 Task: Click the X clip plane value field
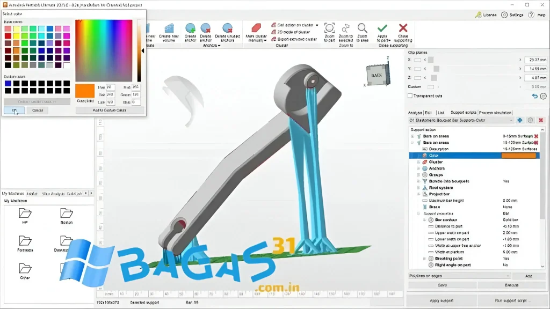(x=535, y=60)
